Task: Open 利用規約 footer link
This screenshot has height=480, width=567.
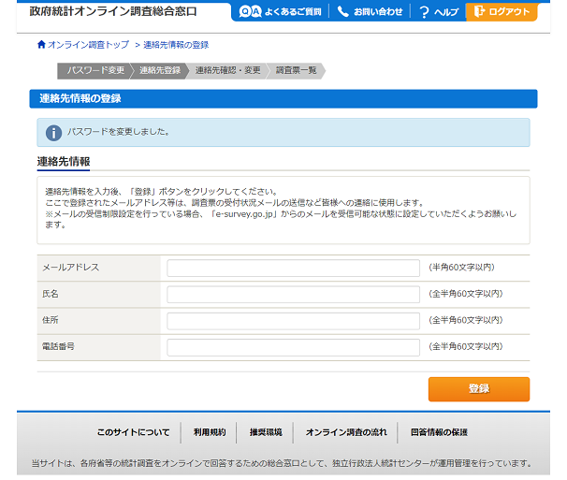Action: tap(210, 433)
